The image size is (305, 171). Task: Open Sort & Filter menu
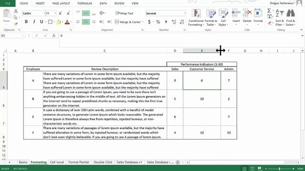point(280,18)
